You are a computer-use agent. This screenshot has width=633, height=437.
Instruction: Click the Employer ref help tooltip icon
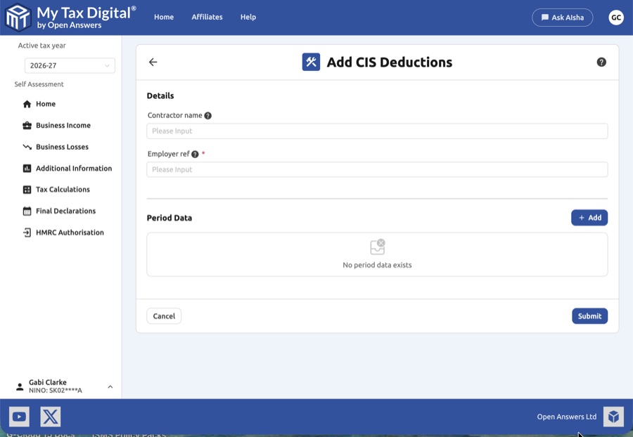pyautogui.click(x=195, y=155)
